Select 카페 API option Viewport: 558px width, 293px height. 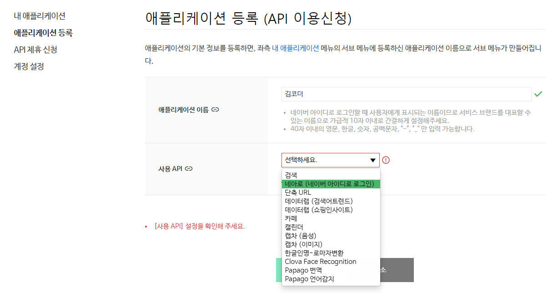331,218
